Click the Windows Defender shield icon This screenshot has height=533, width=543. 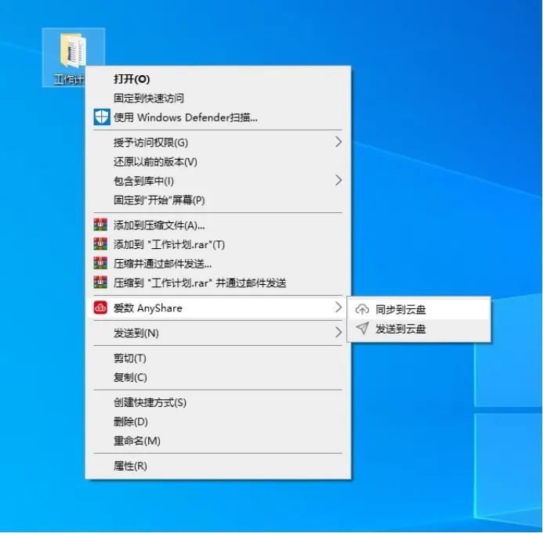(102, 117)
